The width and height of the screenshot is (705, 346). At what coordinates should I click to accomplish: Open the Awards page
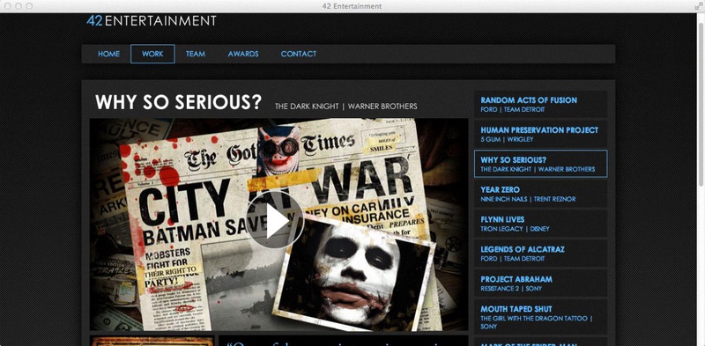point(243,54)
